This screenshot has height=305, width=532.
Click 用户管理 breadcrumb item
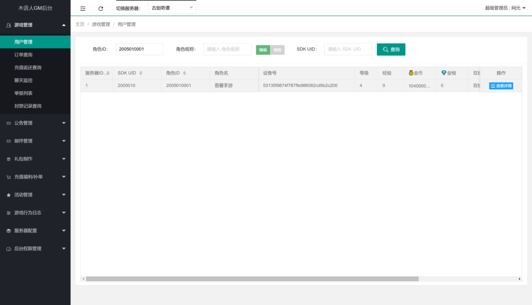click(x=127, y=24)
